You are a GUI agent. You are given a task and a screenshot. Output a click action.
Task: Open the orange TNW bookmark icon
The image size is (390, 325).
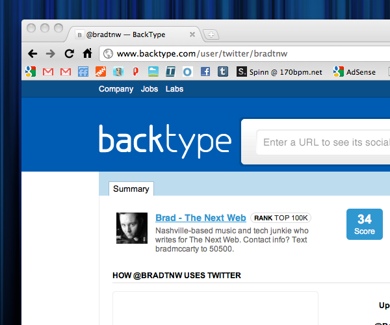[101, 71]
